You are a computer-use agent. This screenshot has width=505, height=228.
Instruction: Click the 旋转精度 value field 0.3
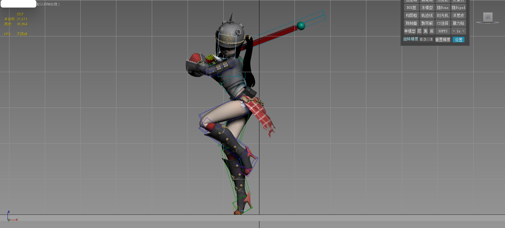click(x=424, y=40)
